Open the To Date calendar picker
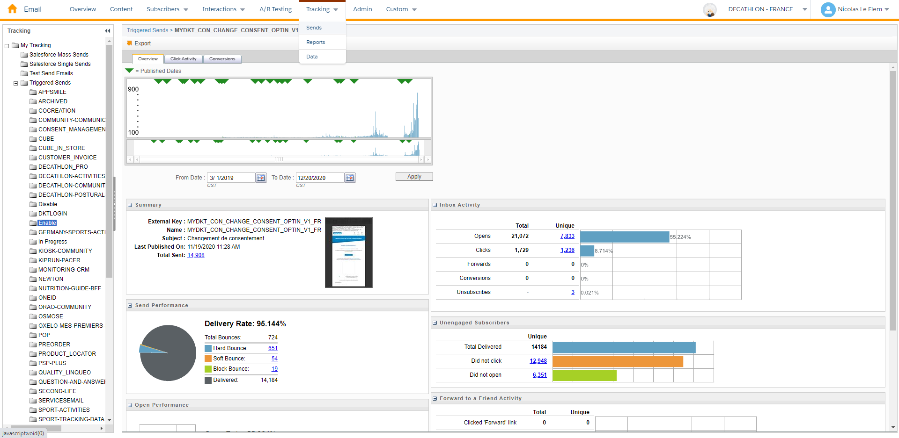 (350, 178)
